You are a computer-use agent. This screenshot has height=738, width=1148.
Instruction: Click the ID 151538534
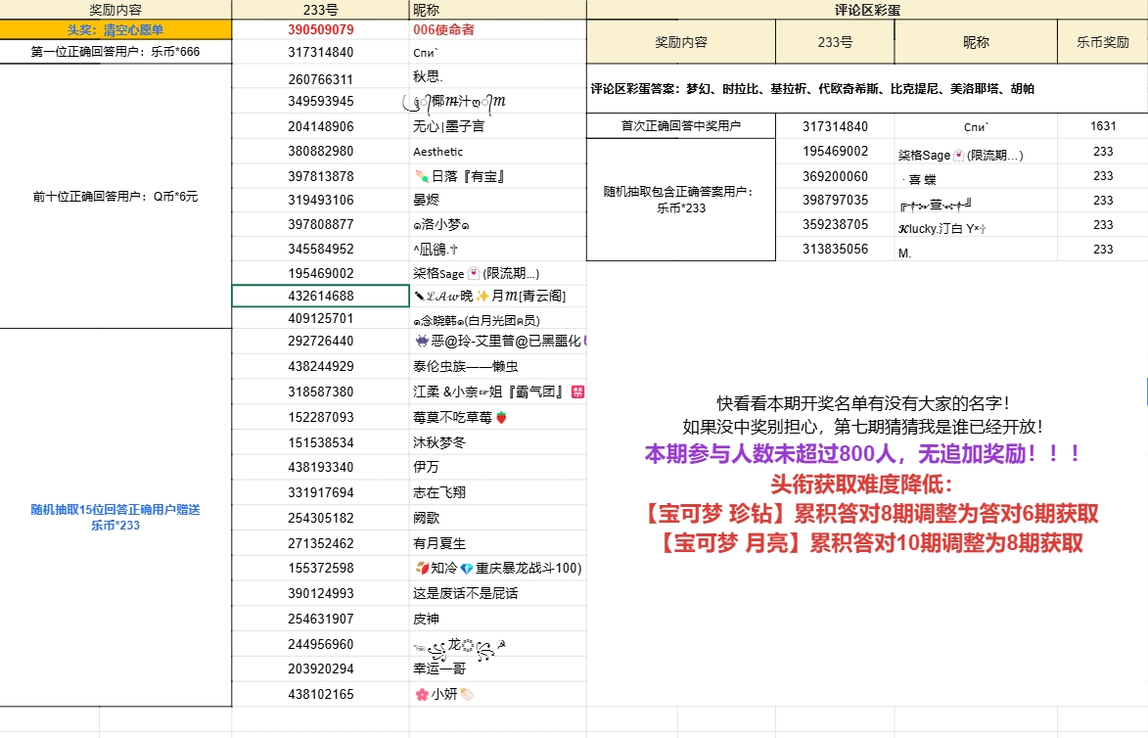[x=321, y=442]
